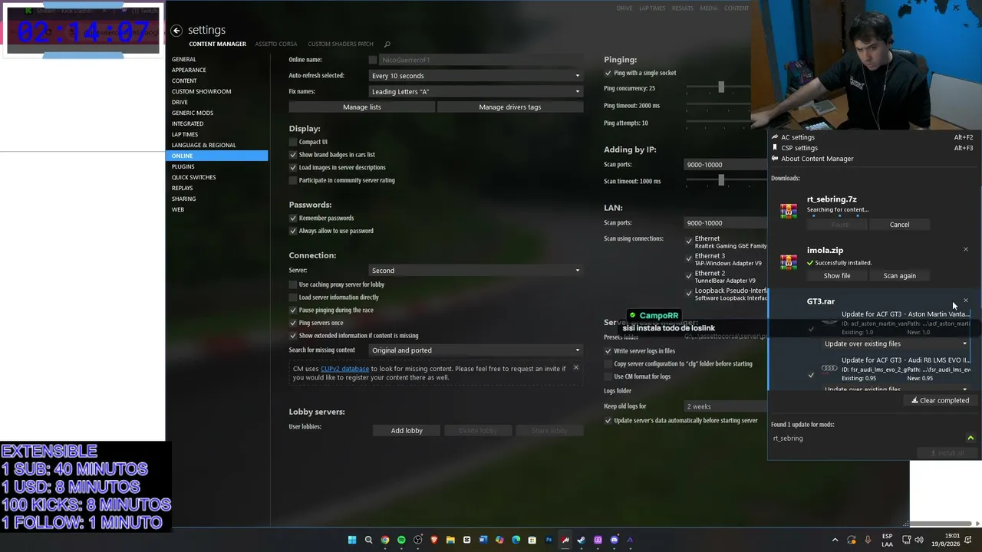This screenshot has height=552, width=982.
Task: Click the Add lobby button
Action: coord(407,431)
